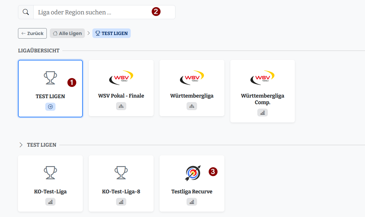Collapse the TEST LIGEN section chevron

point(21,145)
